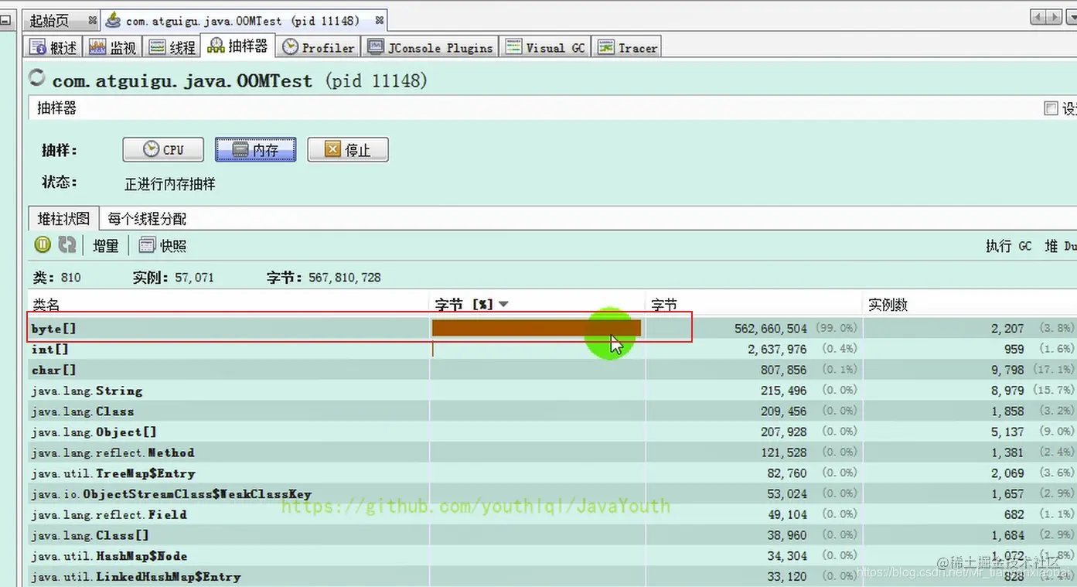This screenshot has height=587, width=1077.
Task: Click the 562,660,504 bytes value
Action: pos(770,329)
